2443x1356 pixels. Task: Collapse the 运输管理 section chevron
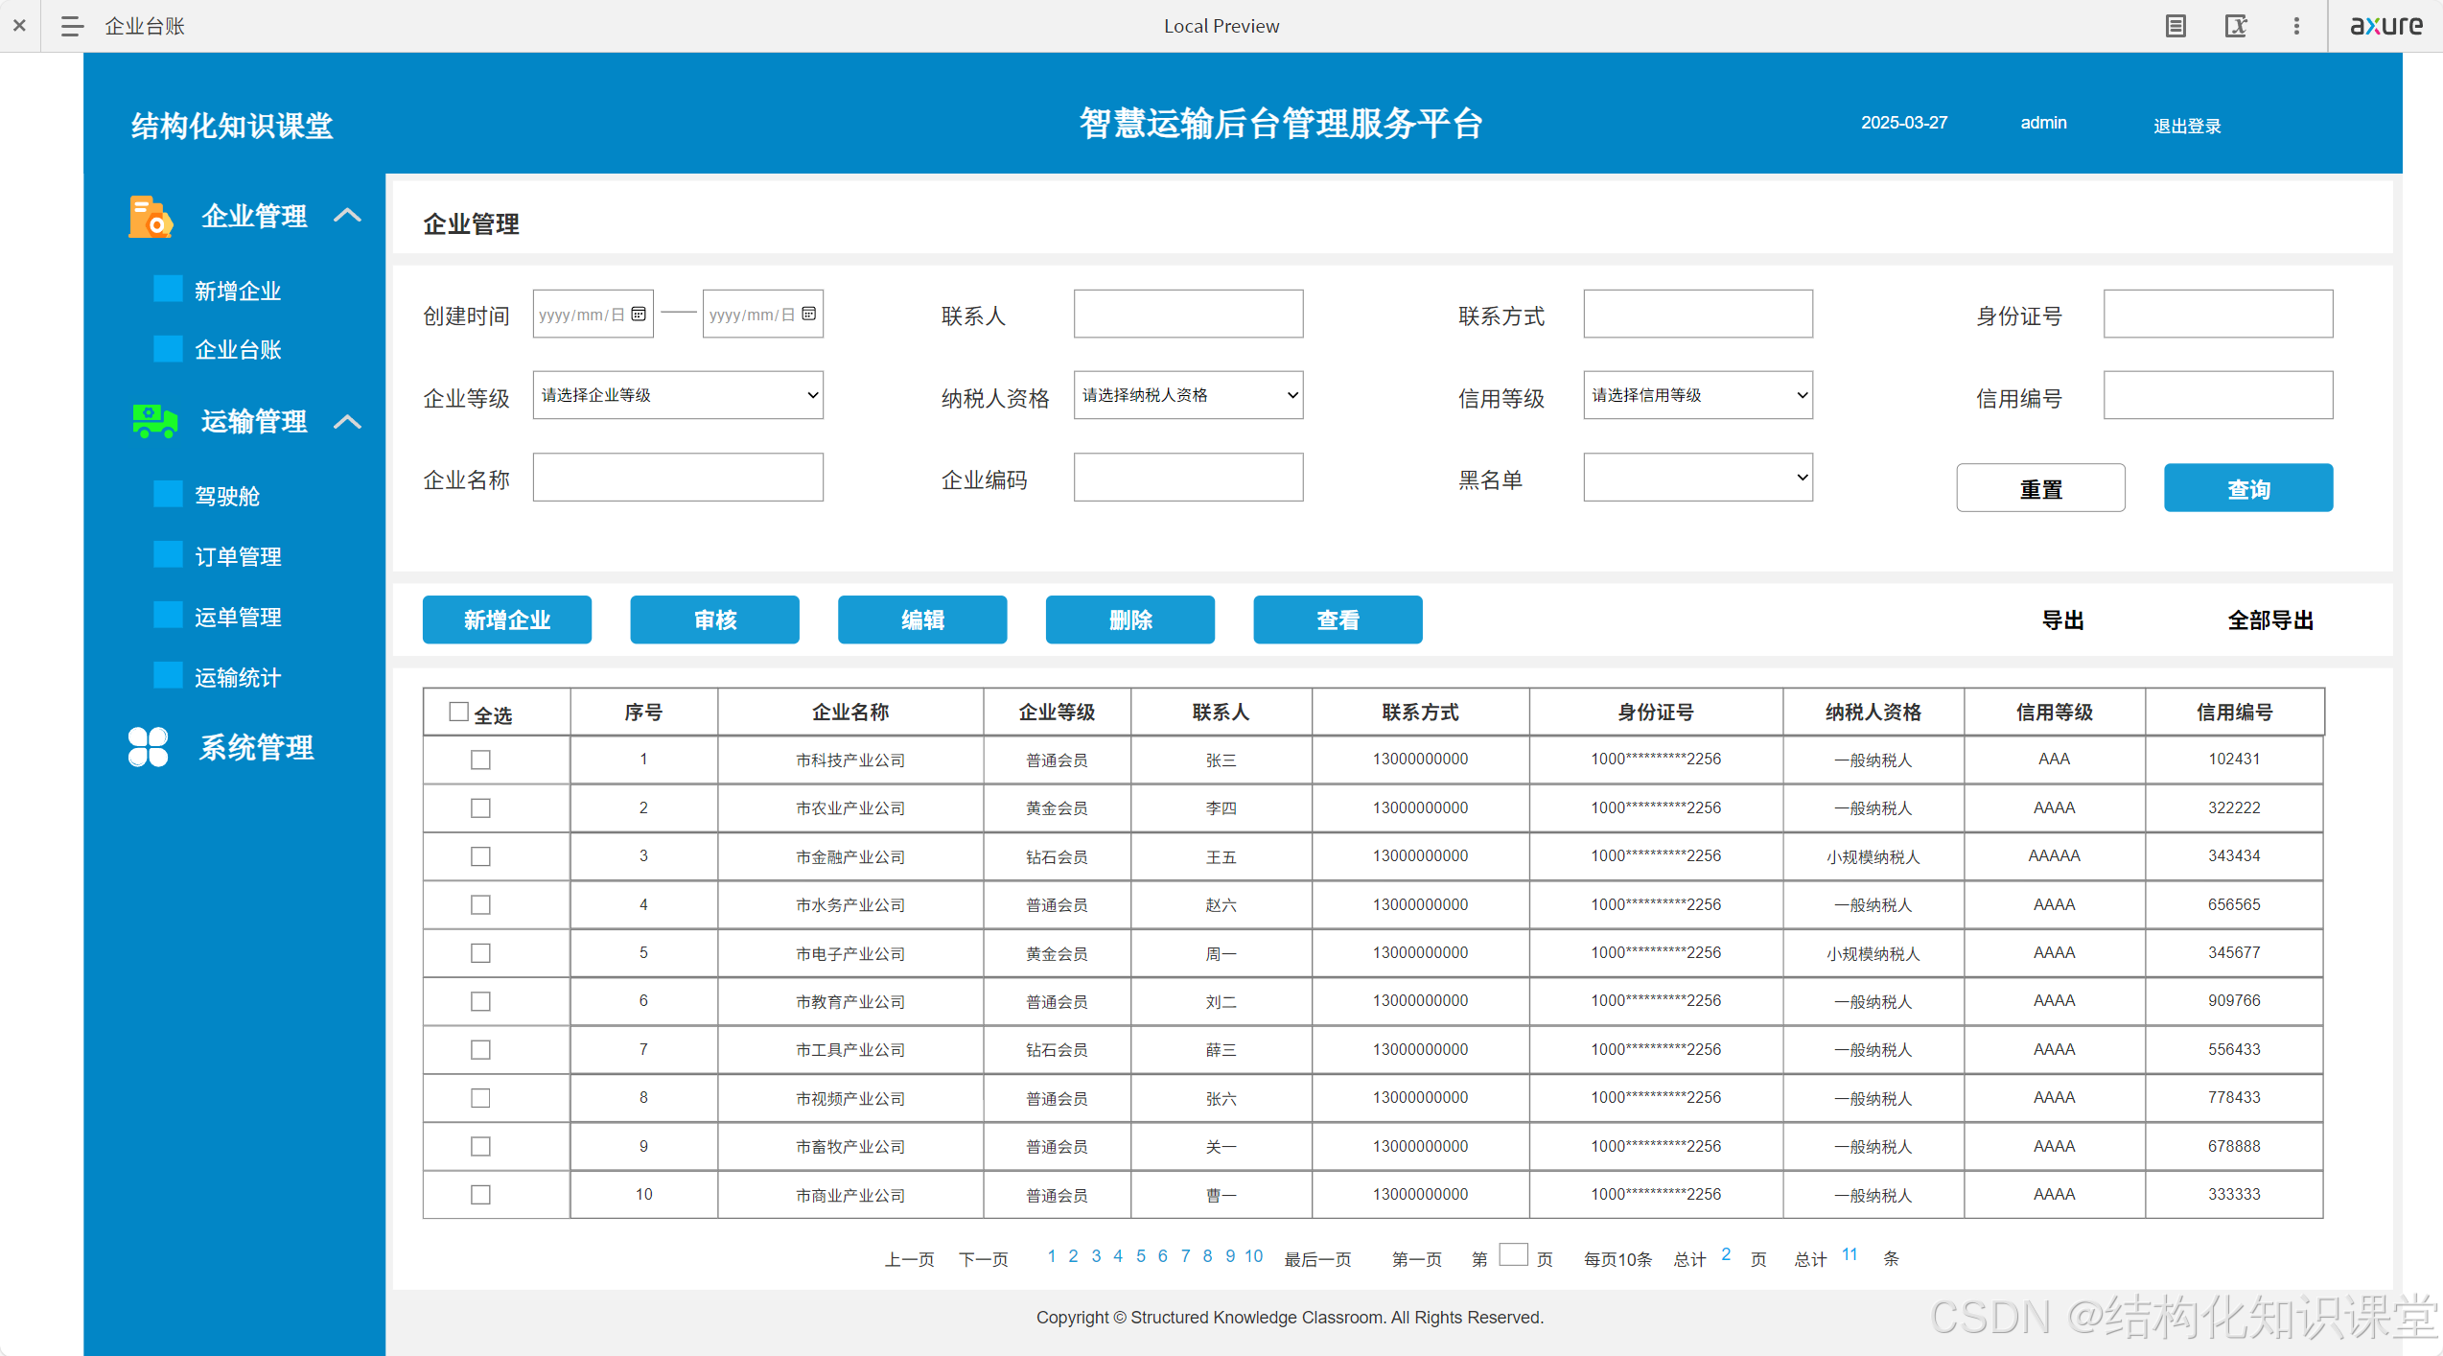pos(348,421)
